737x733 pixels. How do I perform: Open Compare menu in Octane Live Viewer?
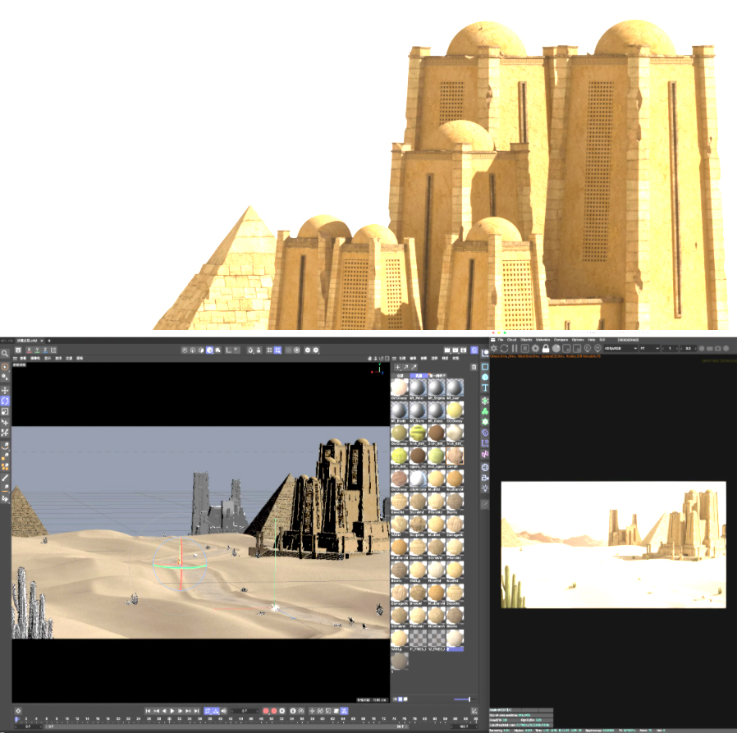(x=561, y=340)
